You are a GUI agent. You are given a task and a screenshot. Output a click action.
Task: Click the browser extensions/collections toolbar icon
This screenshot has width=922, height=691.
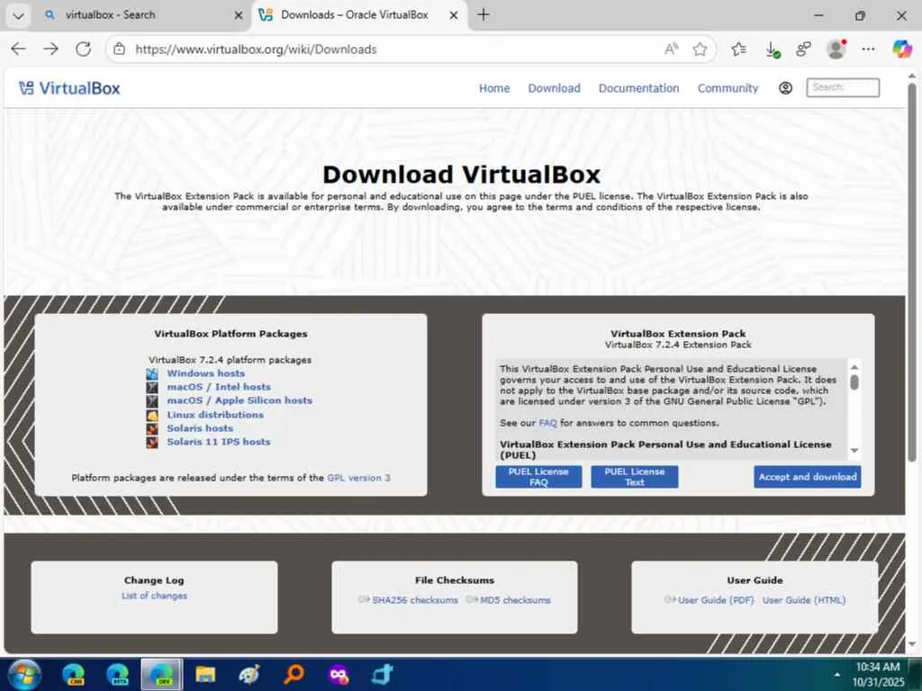pos(804,49)
